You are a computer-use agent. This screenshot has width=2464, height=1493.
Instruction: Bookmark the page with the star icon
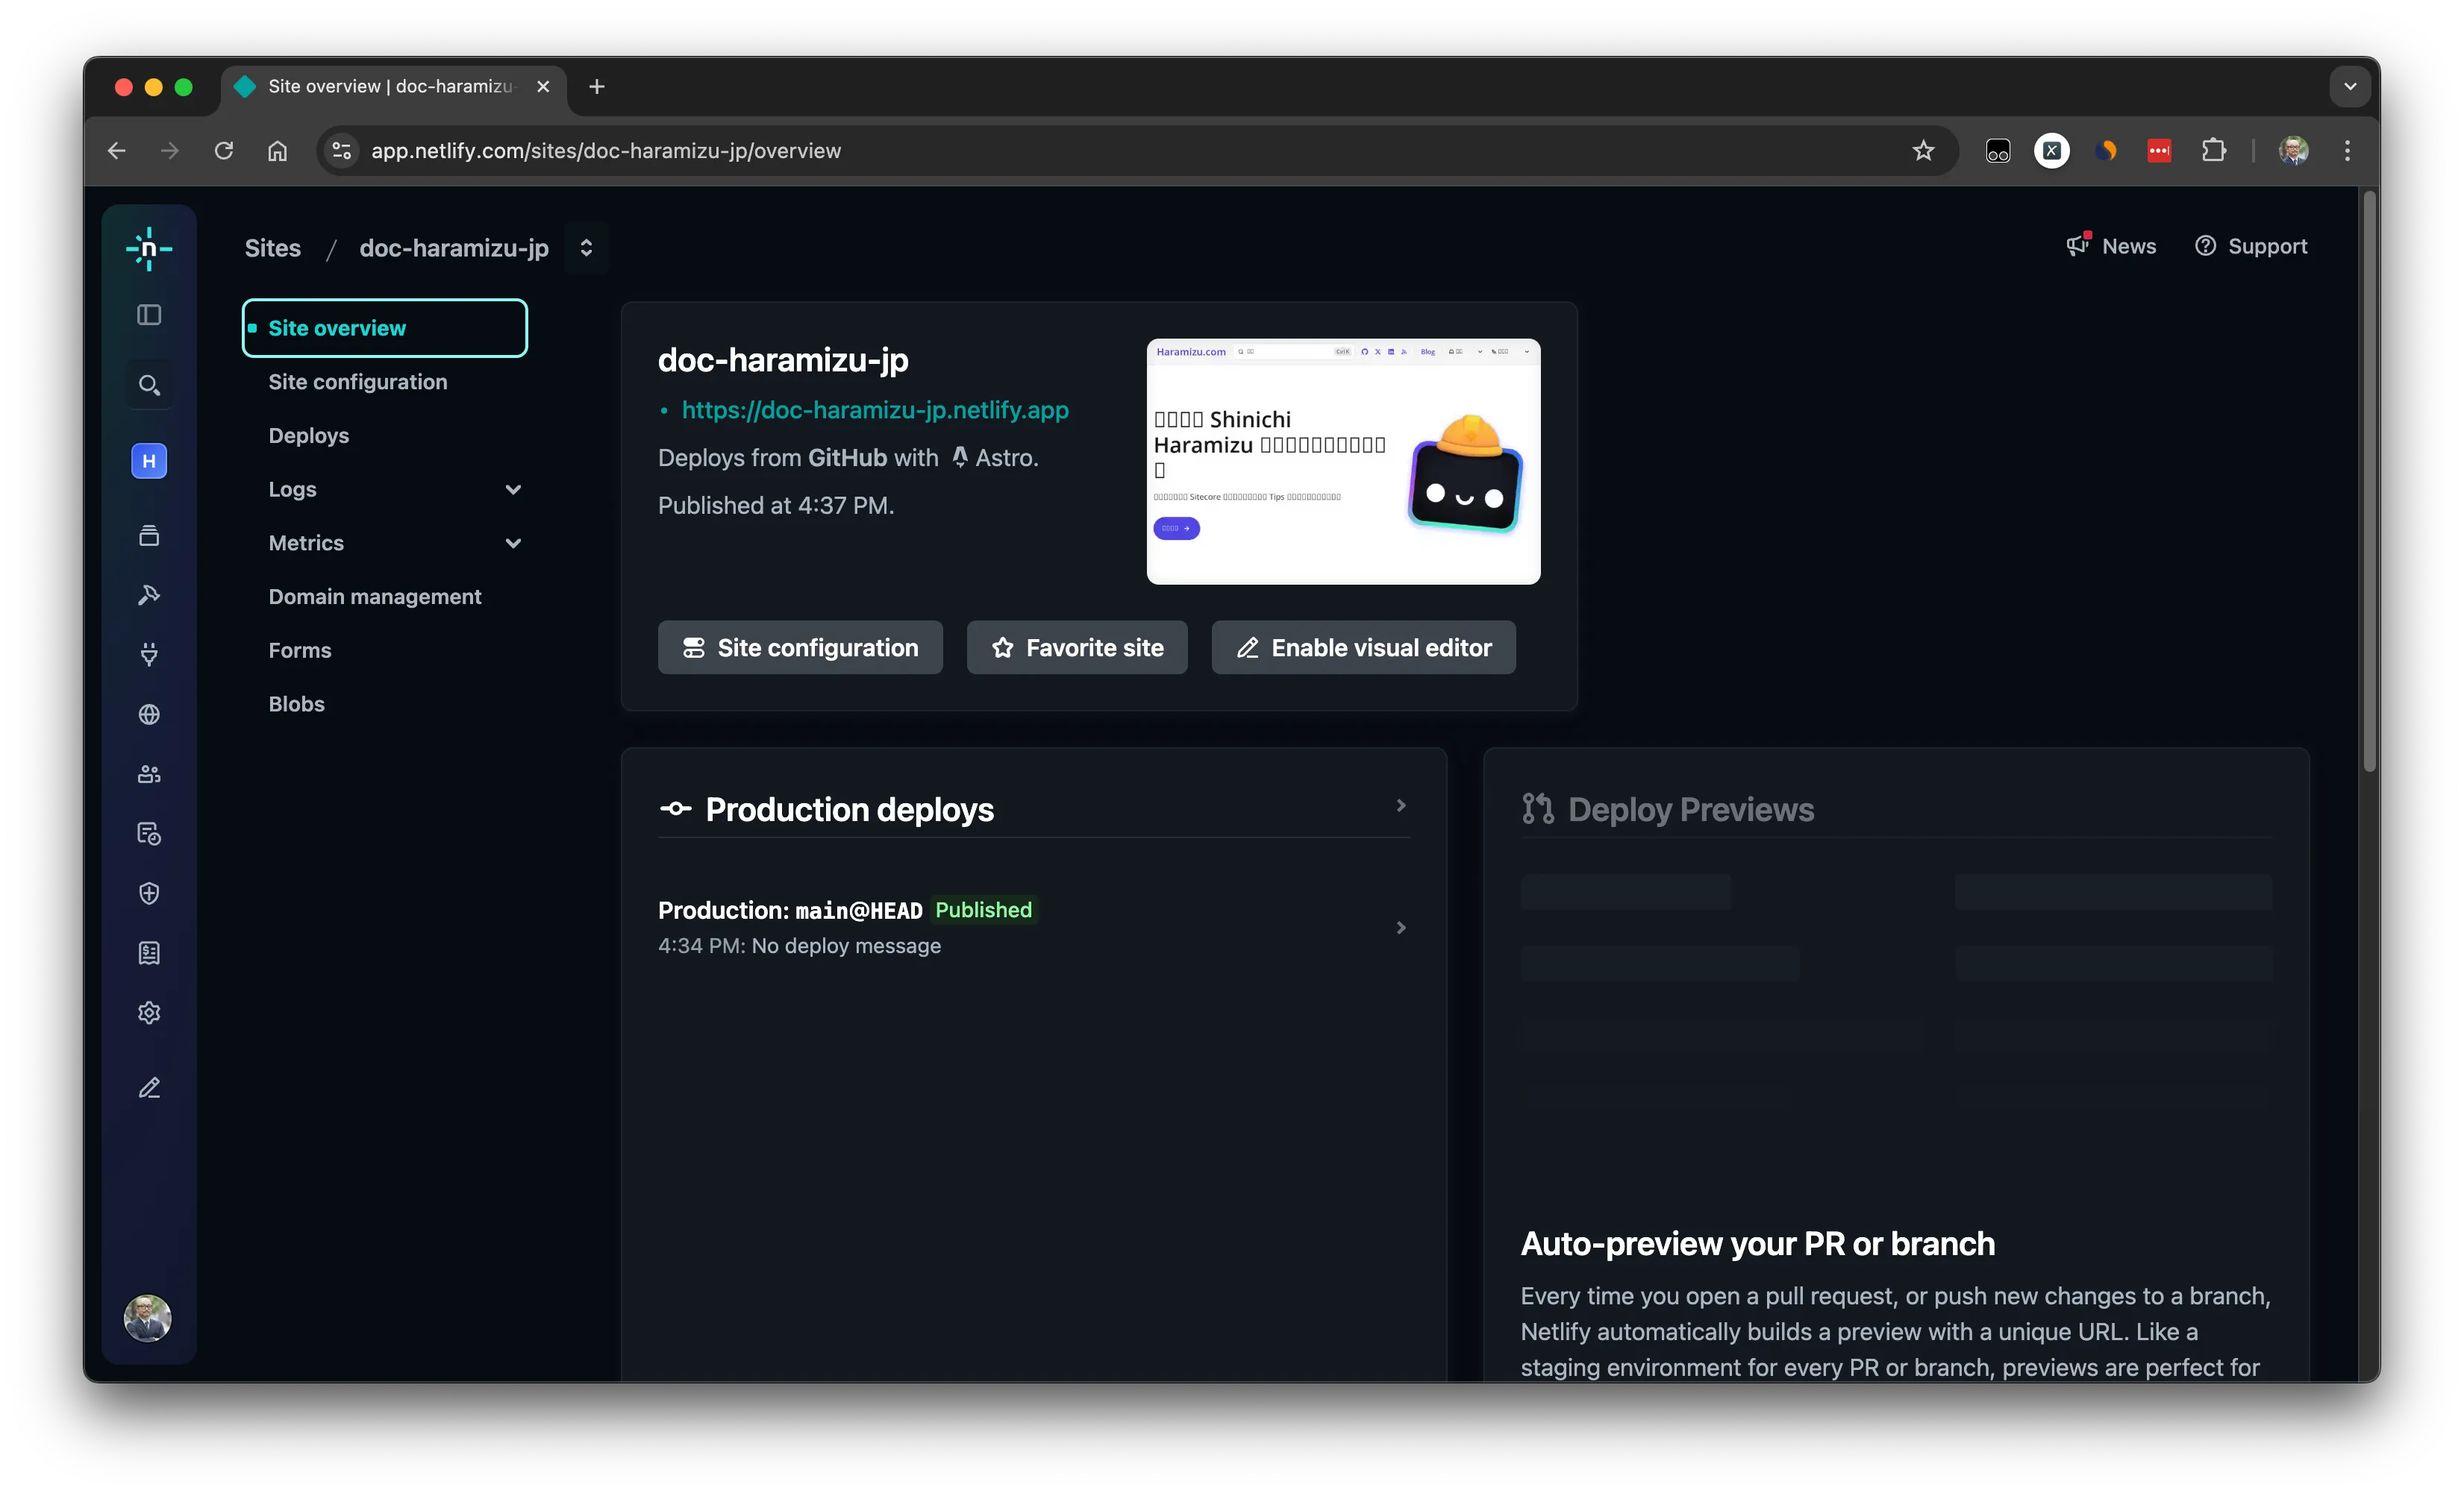[x=1923, y=151]
